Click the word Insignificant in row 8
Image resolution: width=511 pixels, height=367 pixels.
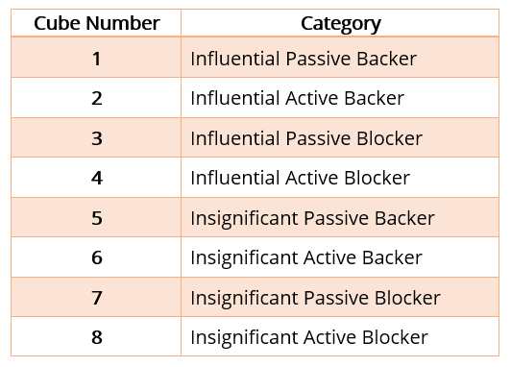coord(245,337)
